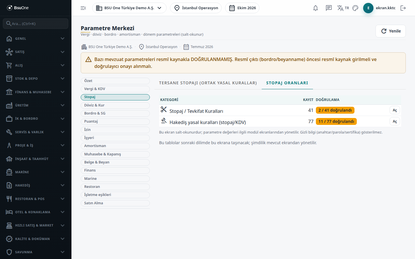
Task: Click the Stok & Depo box icon
Action: (x=9, y=79)
